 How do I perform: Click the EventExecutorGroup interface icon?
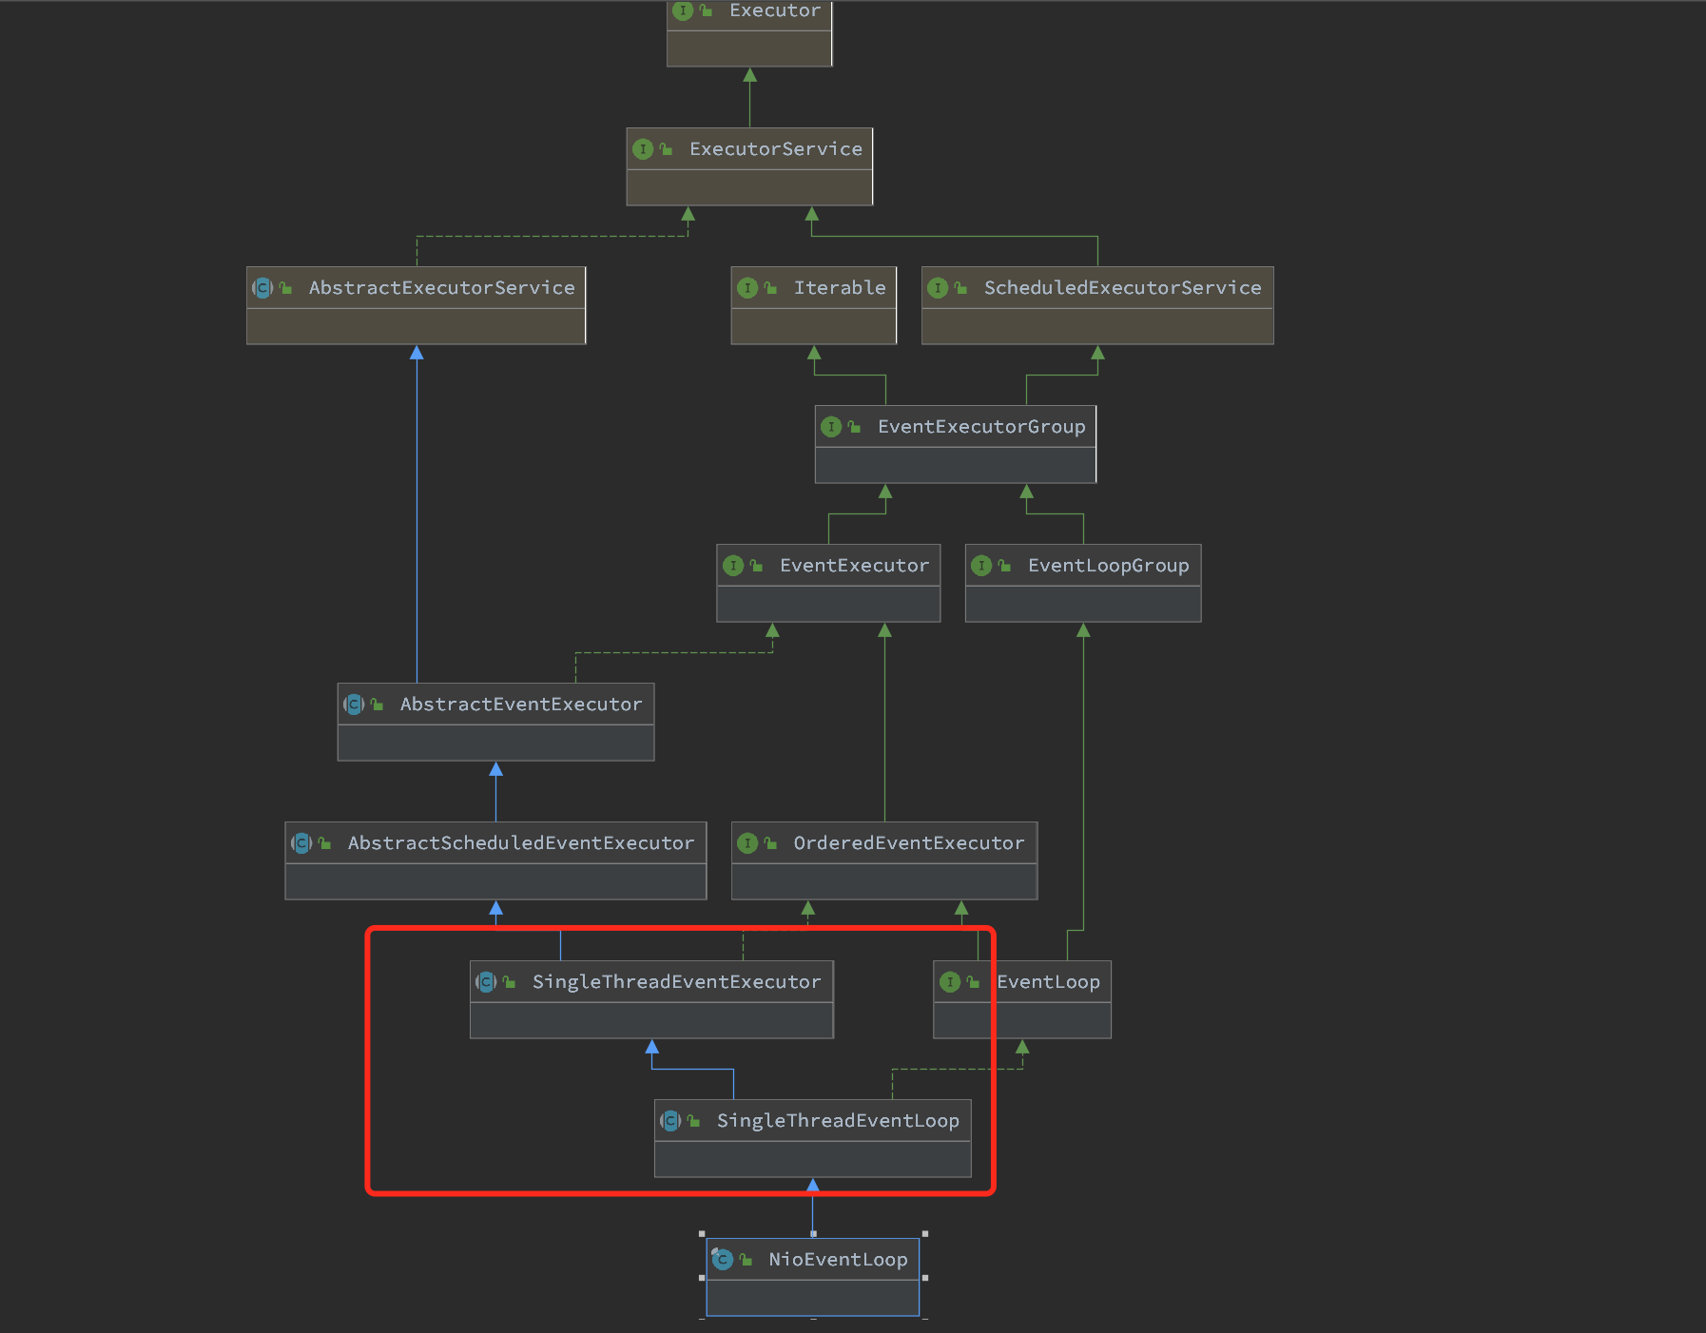(831, 427)
